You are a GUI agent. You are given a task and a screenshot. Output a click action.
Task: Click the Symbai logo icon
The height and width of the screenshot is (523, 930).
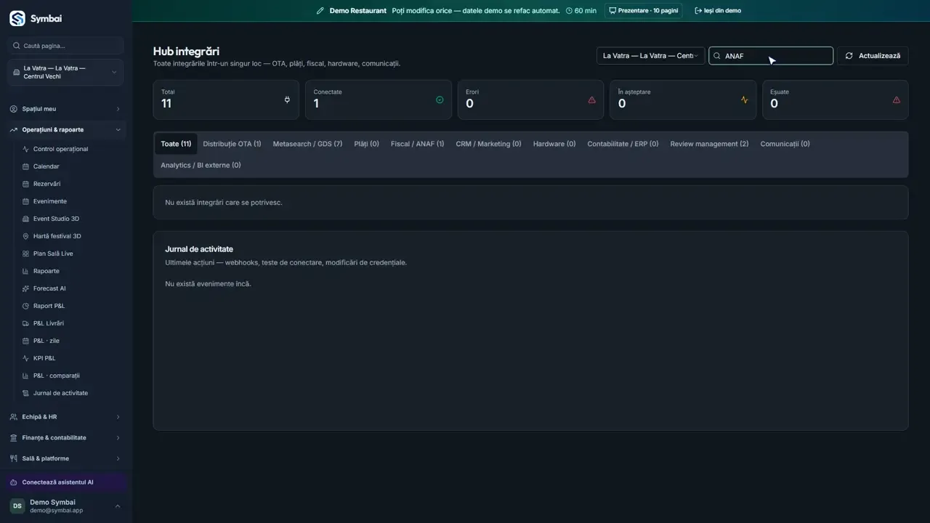point(17,18)
